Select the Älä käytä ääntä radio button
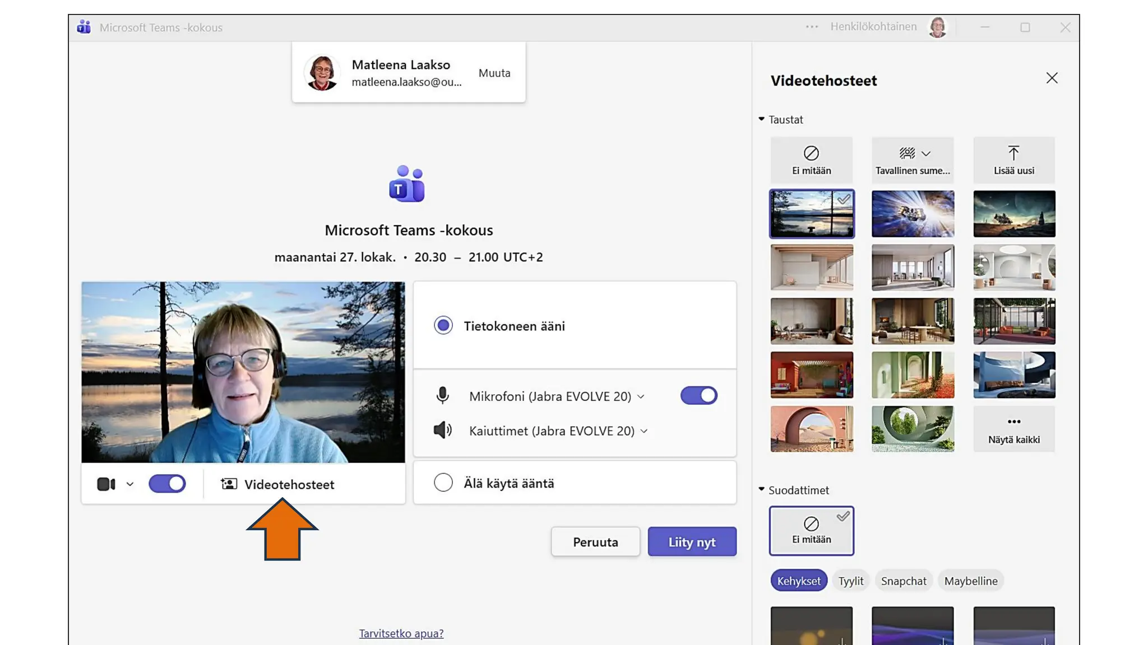Image resolution: width=1148 pixels, height=645 pixels. tap(443, 483)
